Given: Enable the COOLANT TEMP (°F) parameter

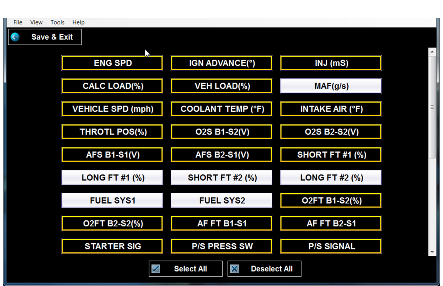Looking at the screenshot, I should click(222, 109).
